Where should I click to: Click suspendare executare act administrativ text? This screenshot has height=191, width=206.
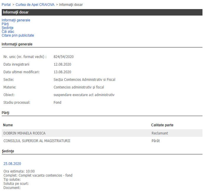pyautogui.click(x=84, y=95)
